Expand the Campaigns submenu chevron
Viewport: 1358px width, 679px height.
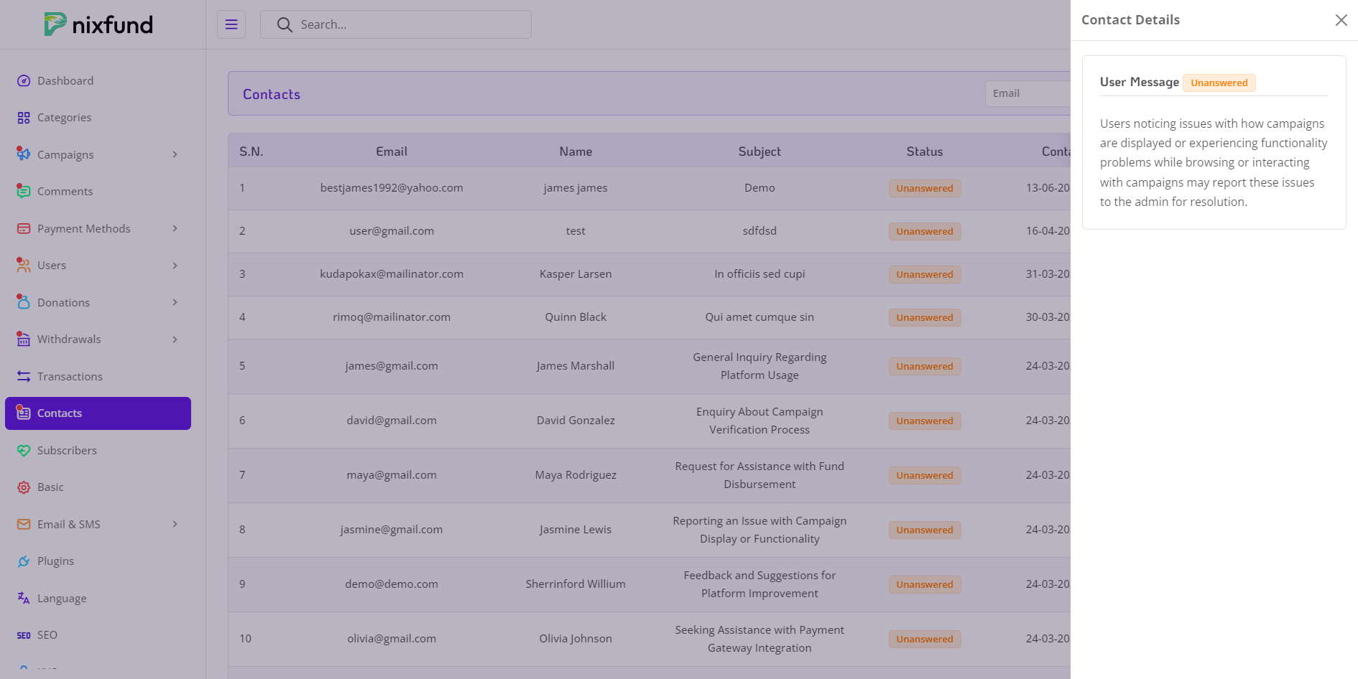(x=175, y=155)
